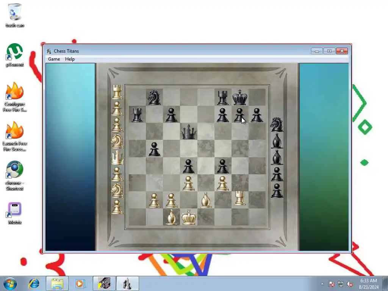Select the black pawn on b5
The width and height of the screenshot is (388, 291).
coord(154,149)
